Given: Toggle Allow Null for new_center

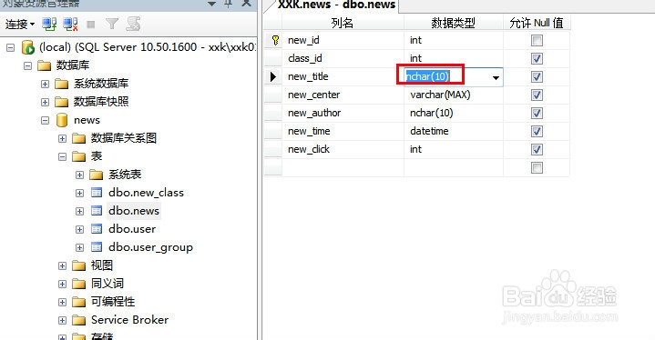Looking at the screenshot, I should point(537,95).
